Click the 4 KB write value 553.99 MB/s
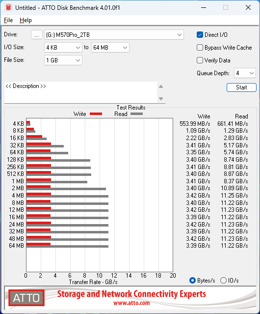The height and width of the screenshot is (314, 260). pos(195,124)
